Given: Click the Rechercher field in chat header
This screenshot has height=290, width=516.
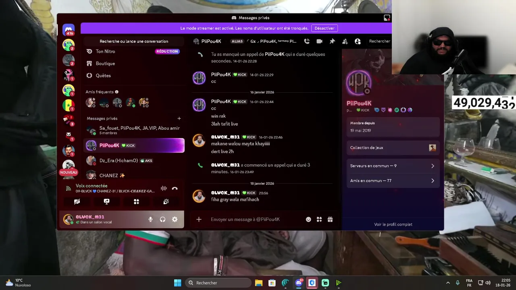Looking at the screenshot, I should point(379,41).
